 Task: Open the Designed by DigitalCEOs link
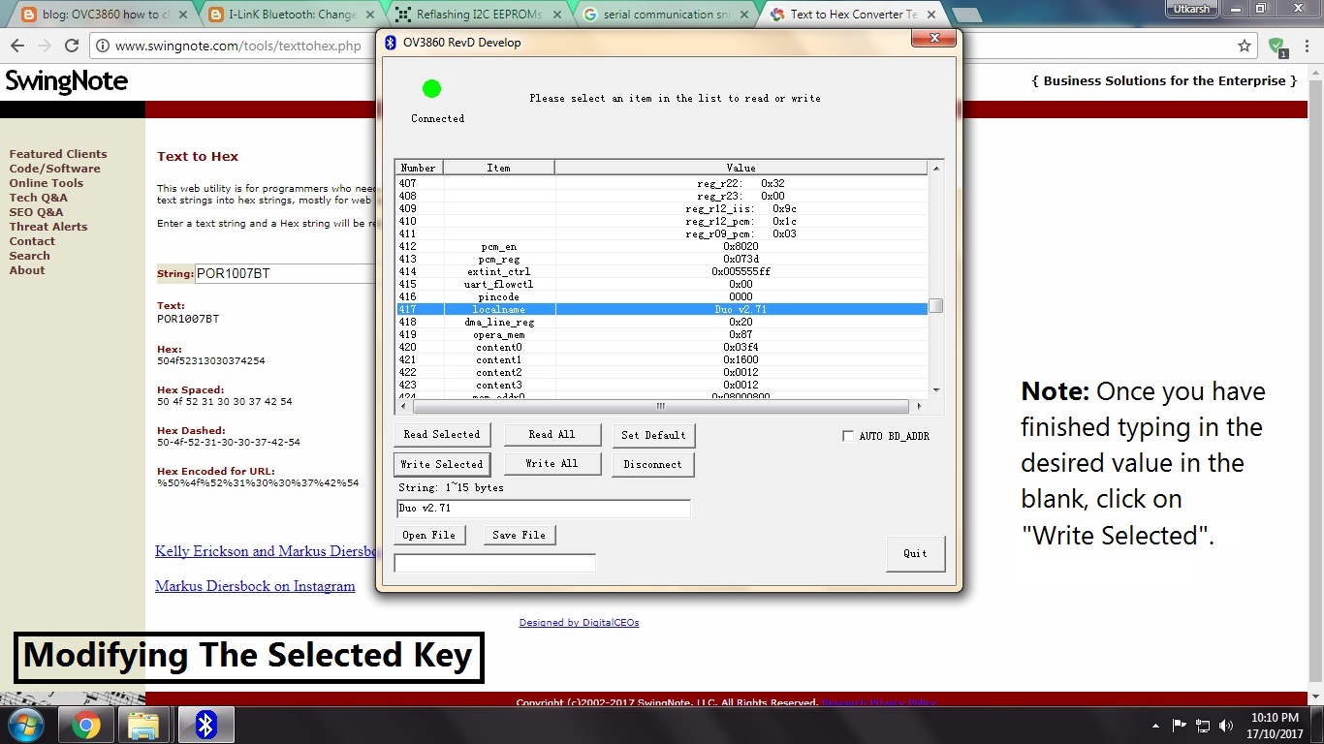click(x=579, y=622)
